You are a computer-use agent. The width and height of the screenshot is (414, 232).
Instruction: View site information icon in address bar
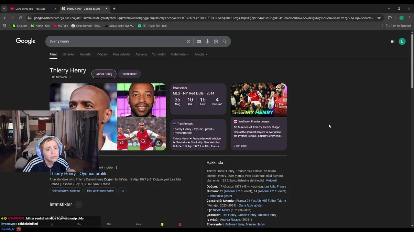click(x=29, y=18)
